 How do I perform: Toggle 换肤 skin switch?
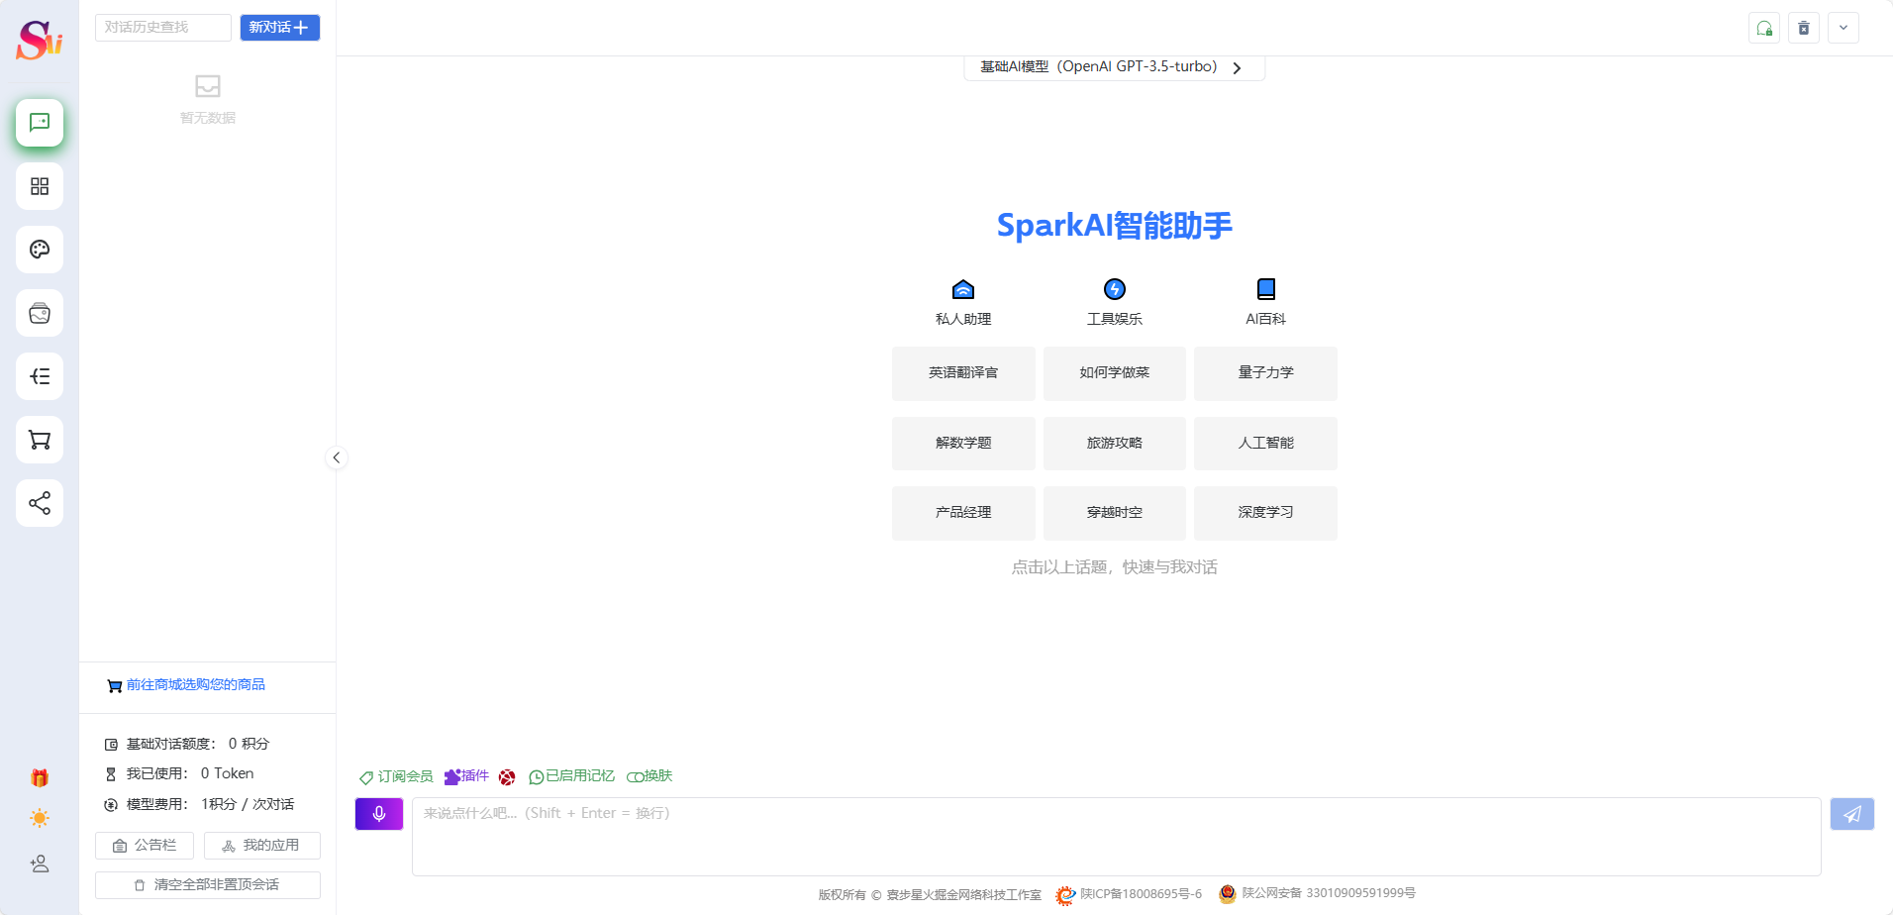click(649, 776)
